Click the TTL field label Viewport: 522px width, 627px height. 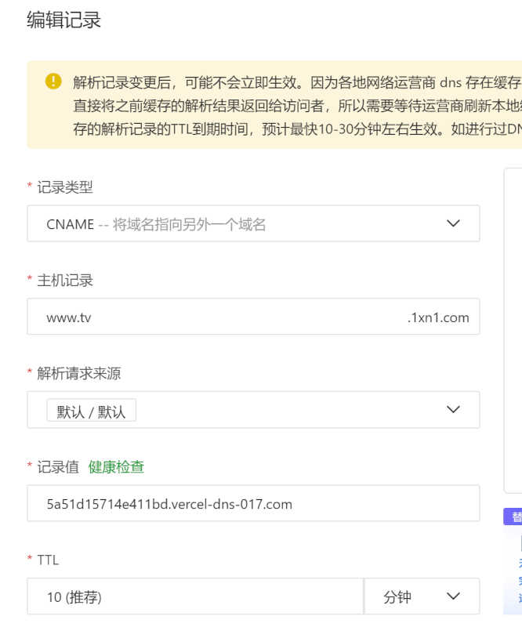click(x=48, y=560)
